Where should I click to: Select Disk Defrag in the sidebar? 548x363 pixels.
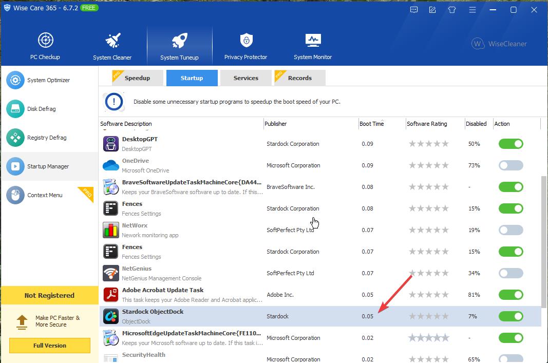tap(50, 109)
